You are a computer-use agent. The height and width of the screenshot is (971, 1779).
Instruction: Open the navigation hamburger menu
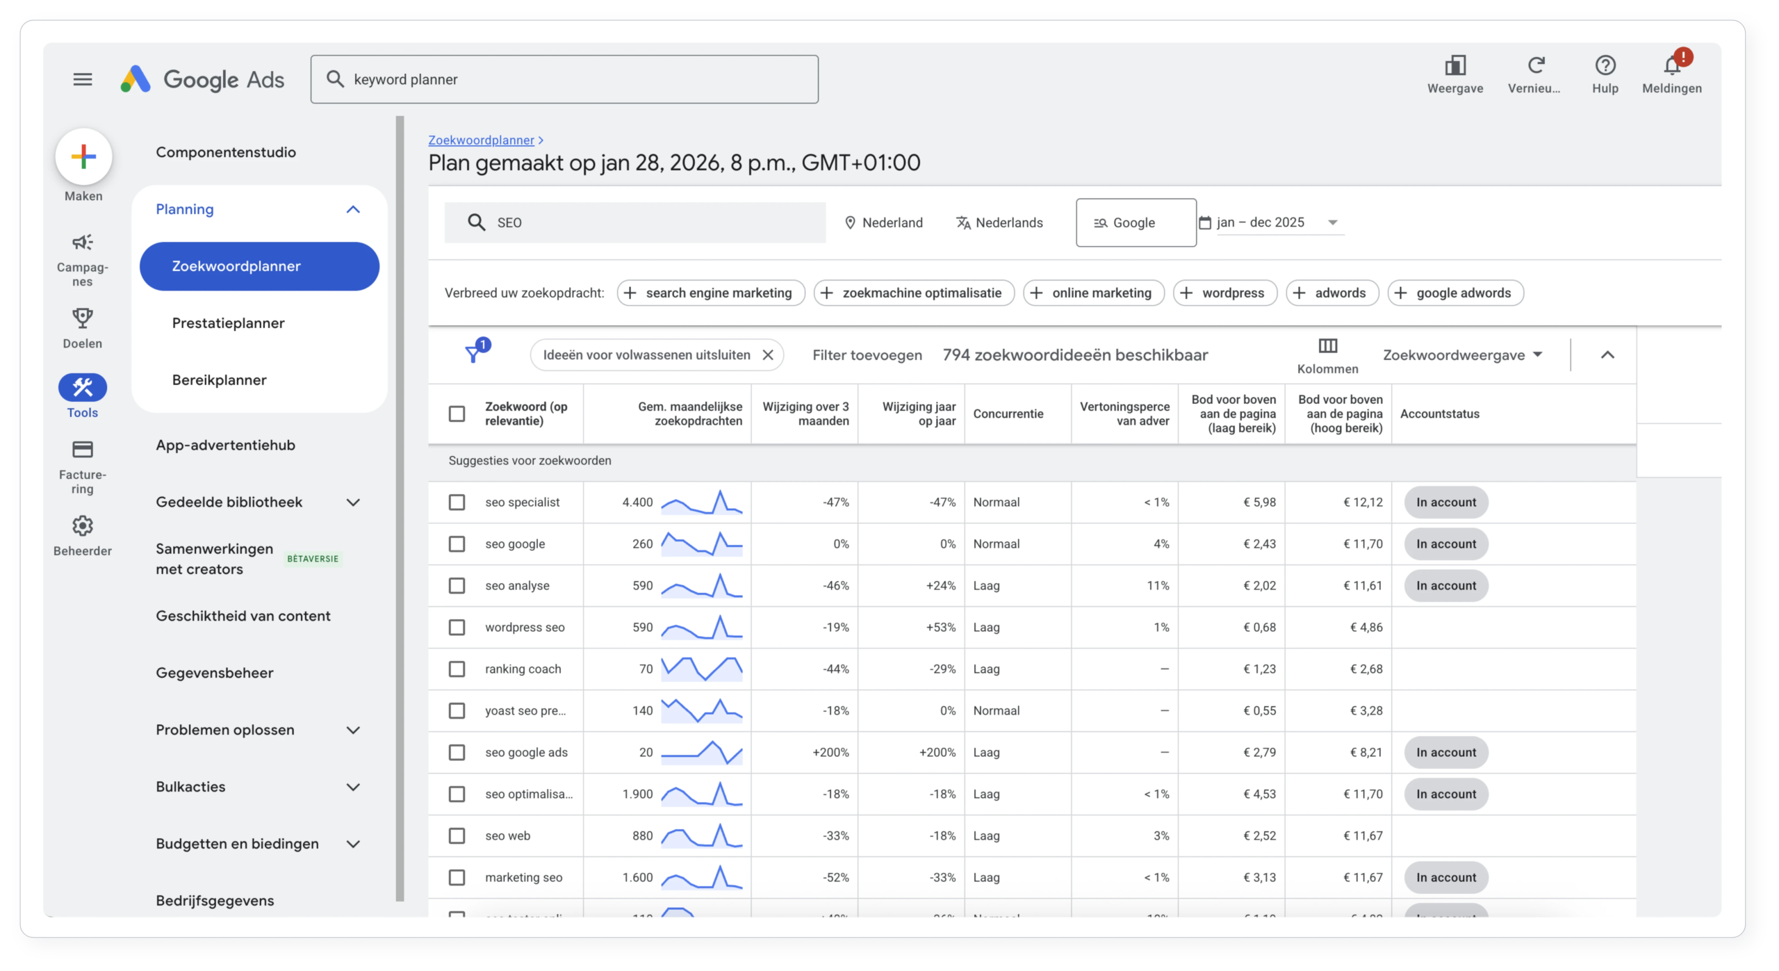click(x=81, y=79)
